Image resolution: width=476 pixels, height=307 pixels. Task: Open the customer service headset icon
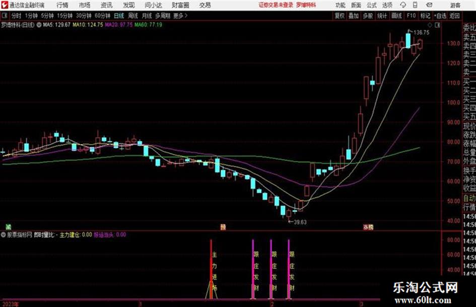pyautogui.click(x=403, y=5)
